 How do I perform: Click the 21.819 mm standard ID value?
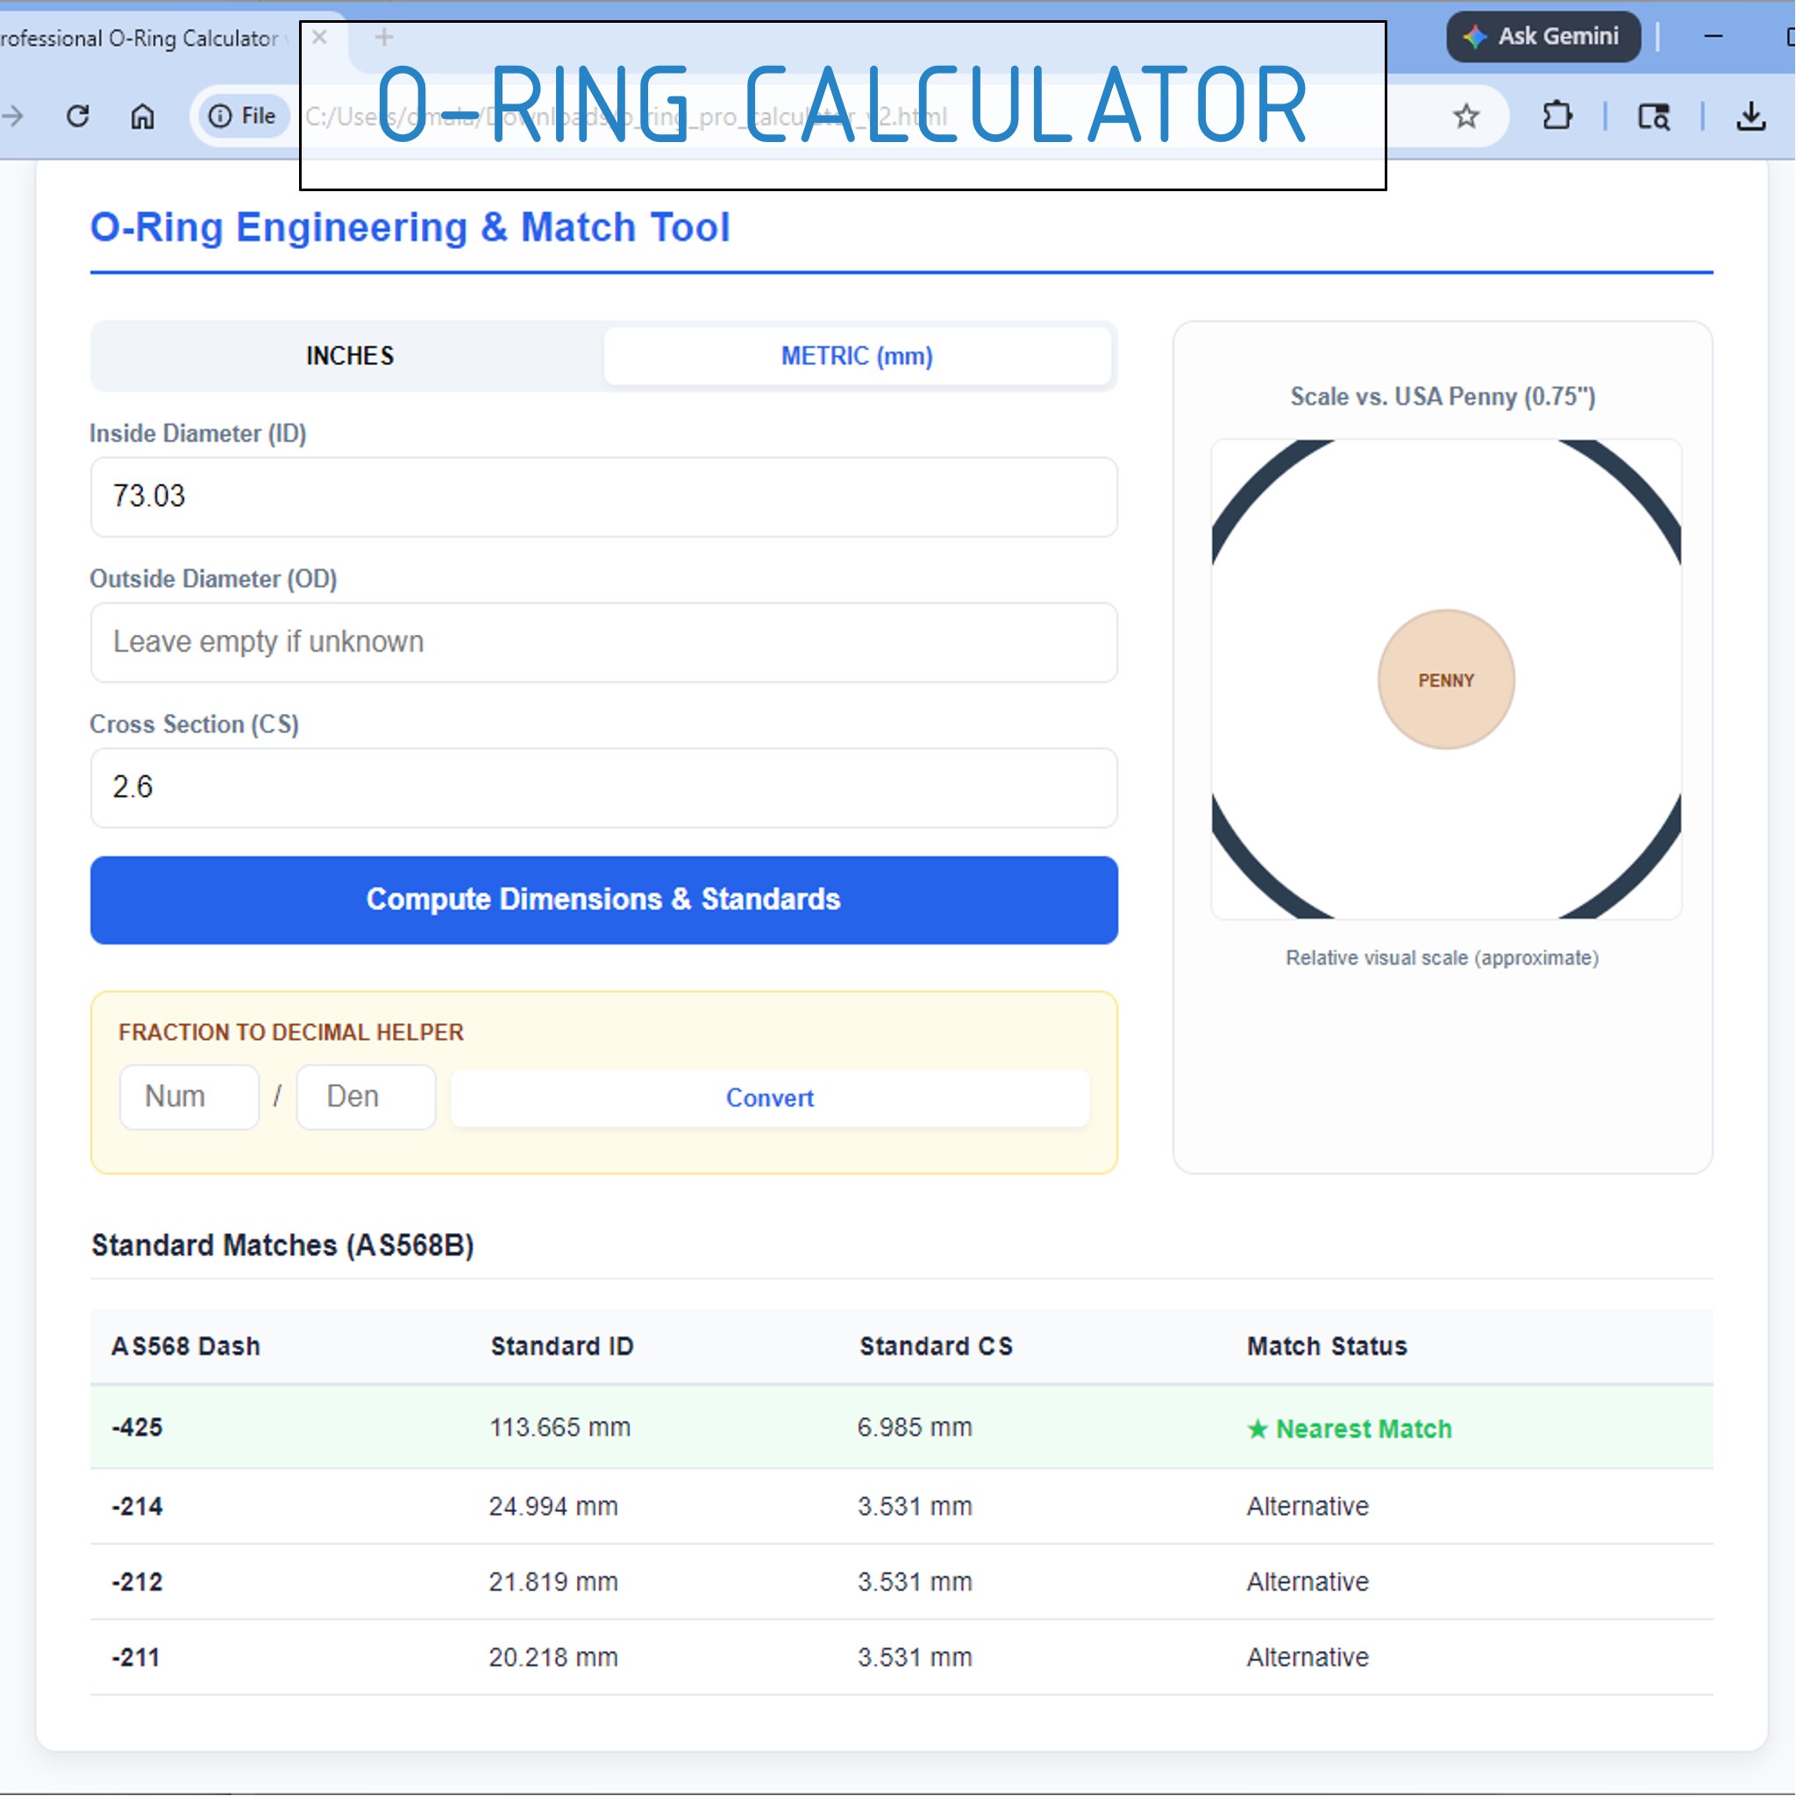point(553,1582)
